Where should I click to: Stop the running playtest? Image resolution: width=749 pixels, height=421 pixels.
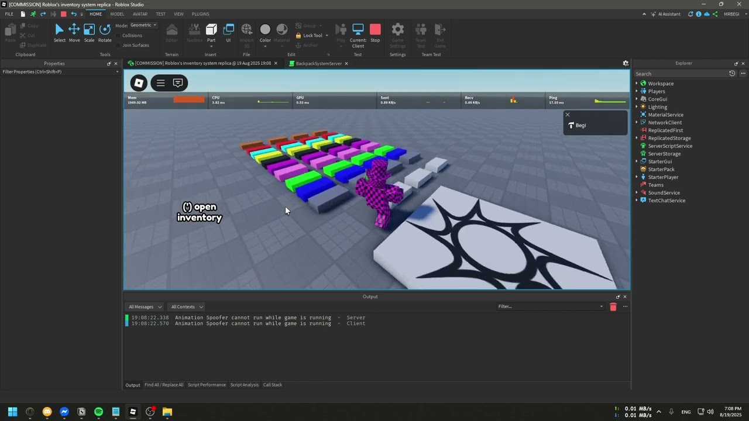pos(375,33)
